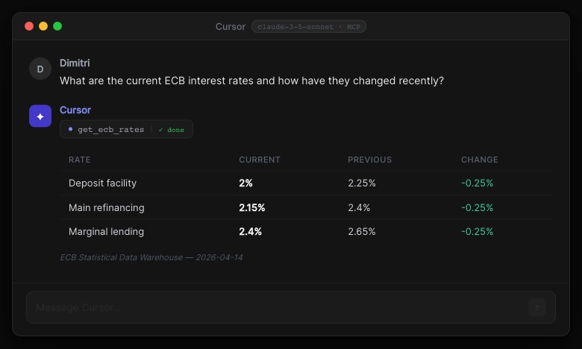Focus the Message Cursor input field
This screenshot has height=349, width=582.
pos(276,307)
